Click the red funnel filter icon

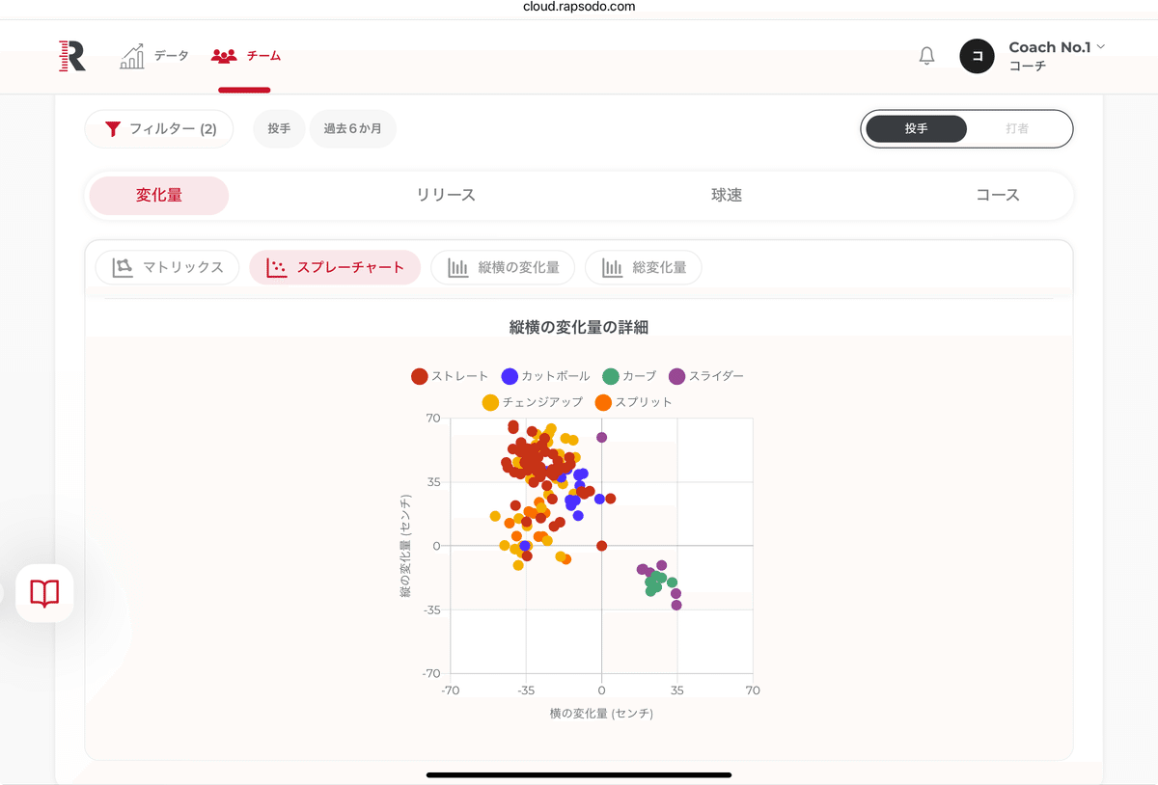113,128
